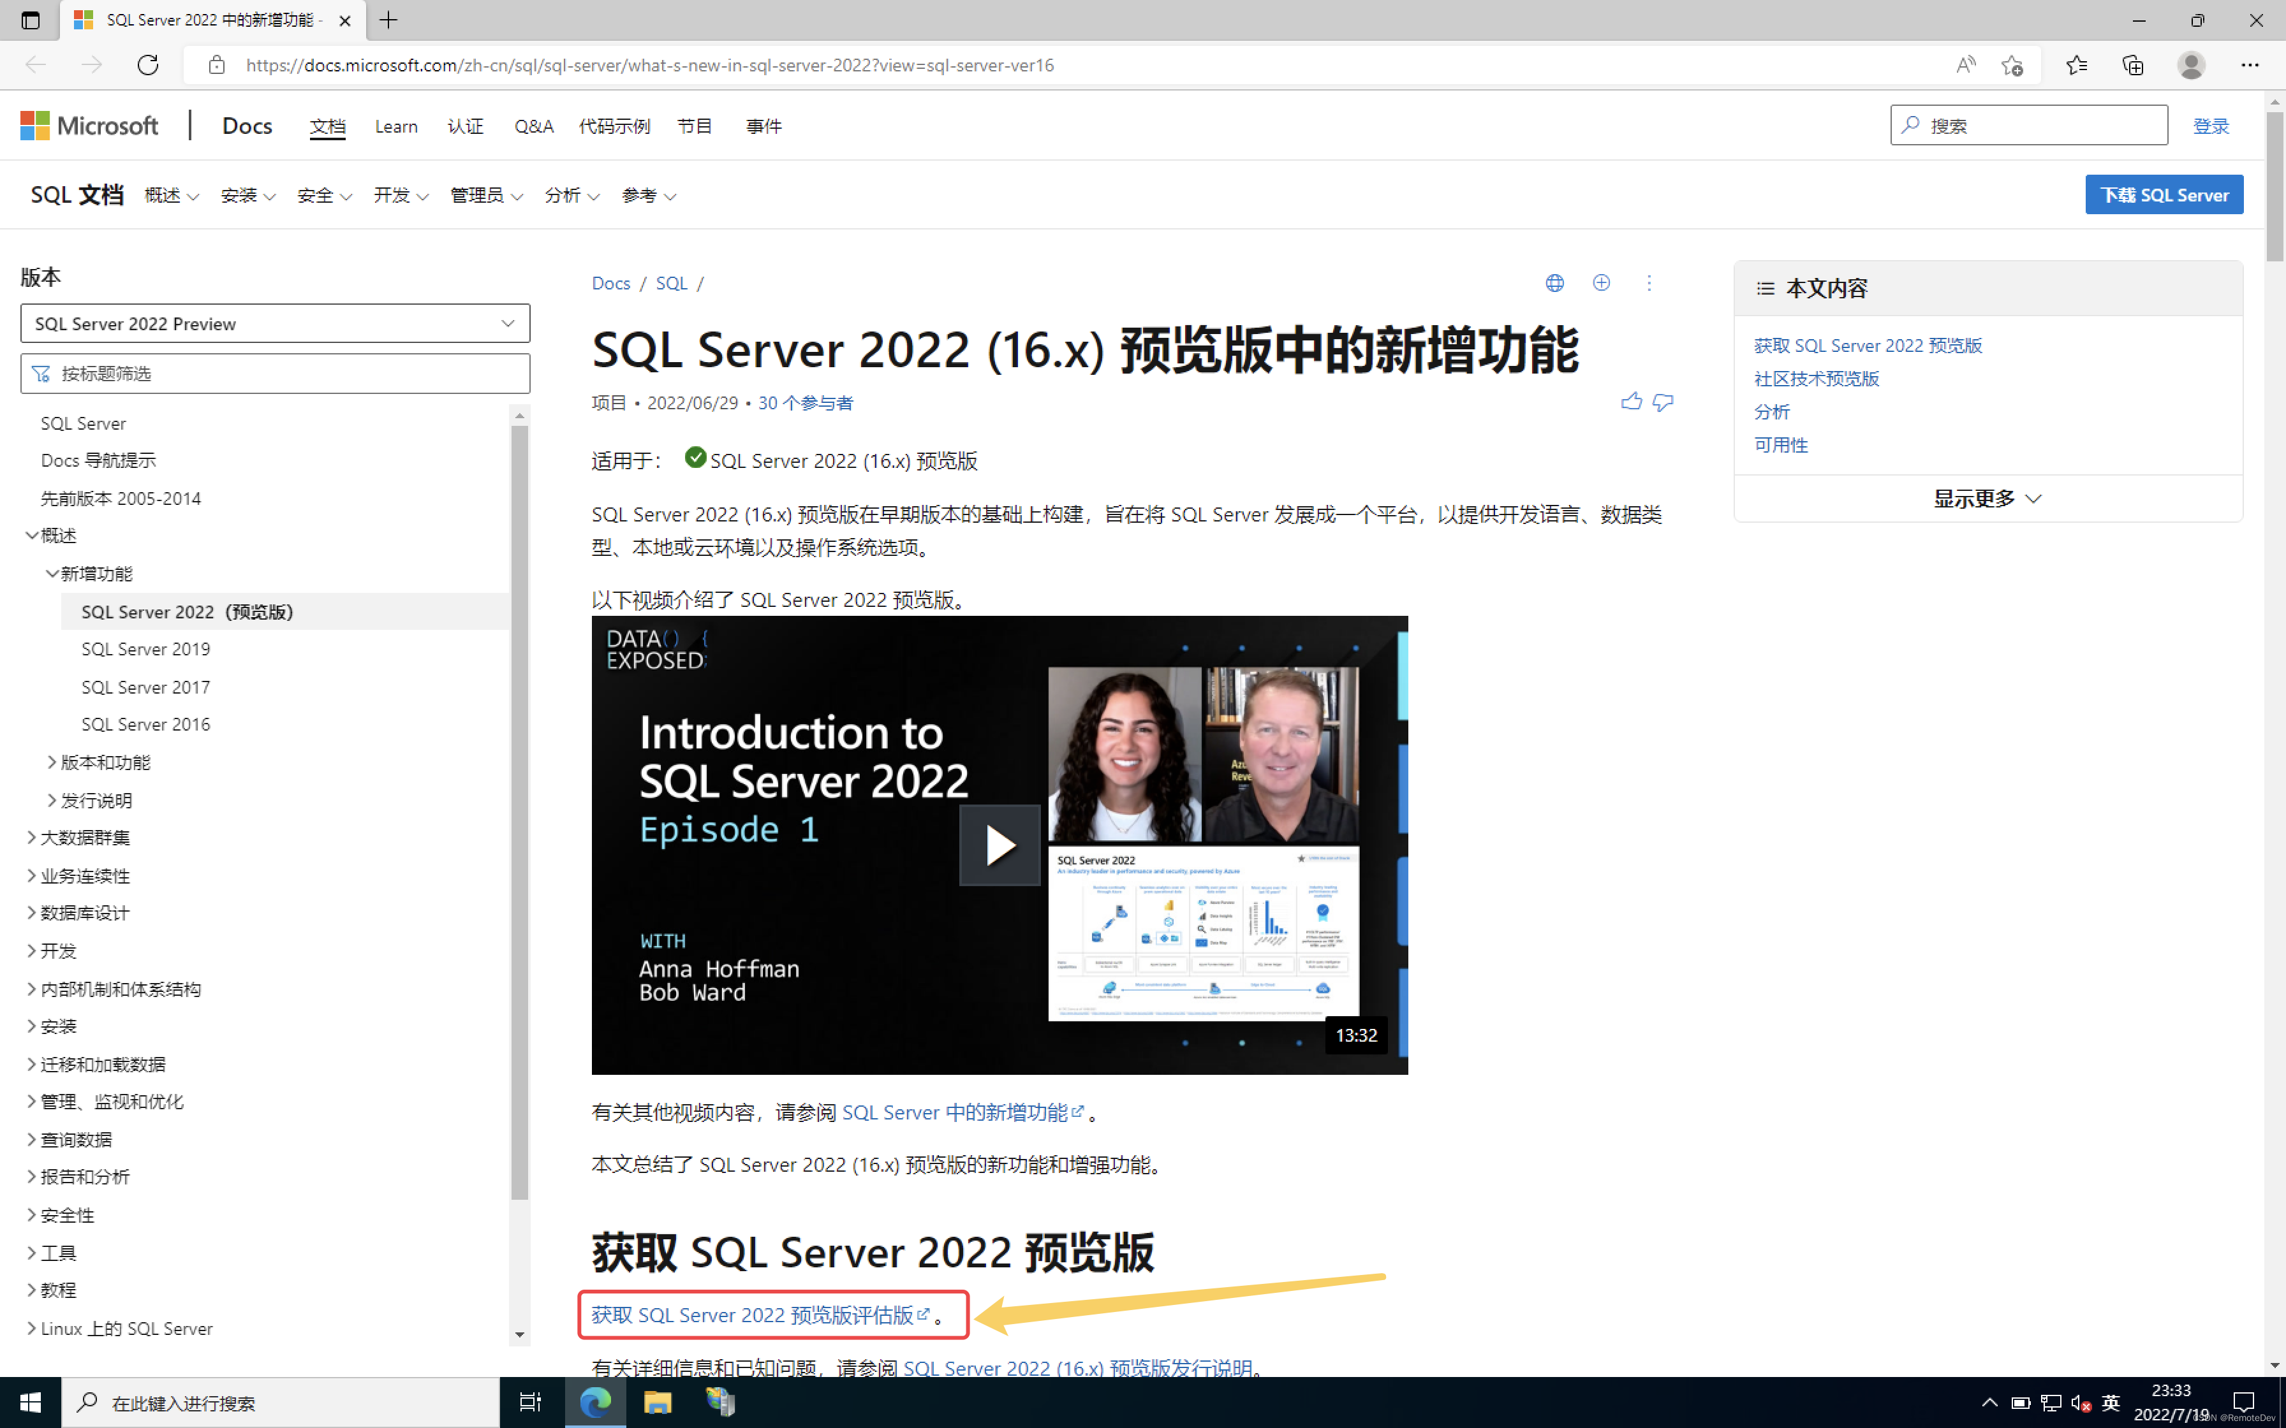2286x1428 pixels.
Task: Click the Microsoft logo in the header
Action: coord(90,125)
